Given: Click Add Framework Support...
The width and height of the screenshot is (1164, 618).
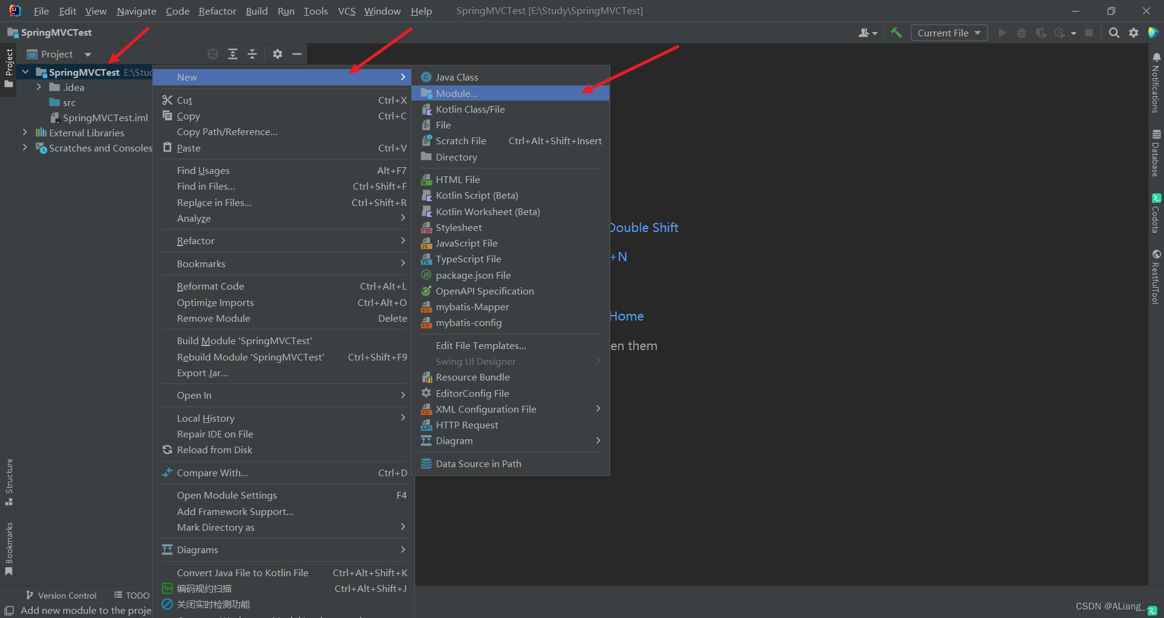Looking at the screenshot, I should 284,511.
